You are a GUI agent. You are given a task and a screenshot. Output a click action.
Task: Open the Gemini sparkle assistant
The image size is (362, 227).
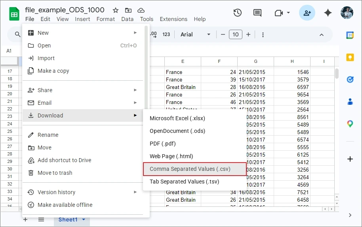tap(328, 13)
